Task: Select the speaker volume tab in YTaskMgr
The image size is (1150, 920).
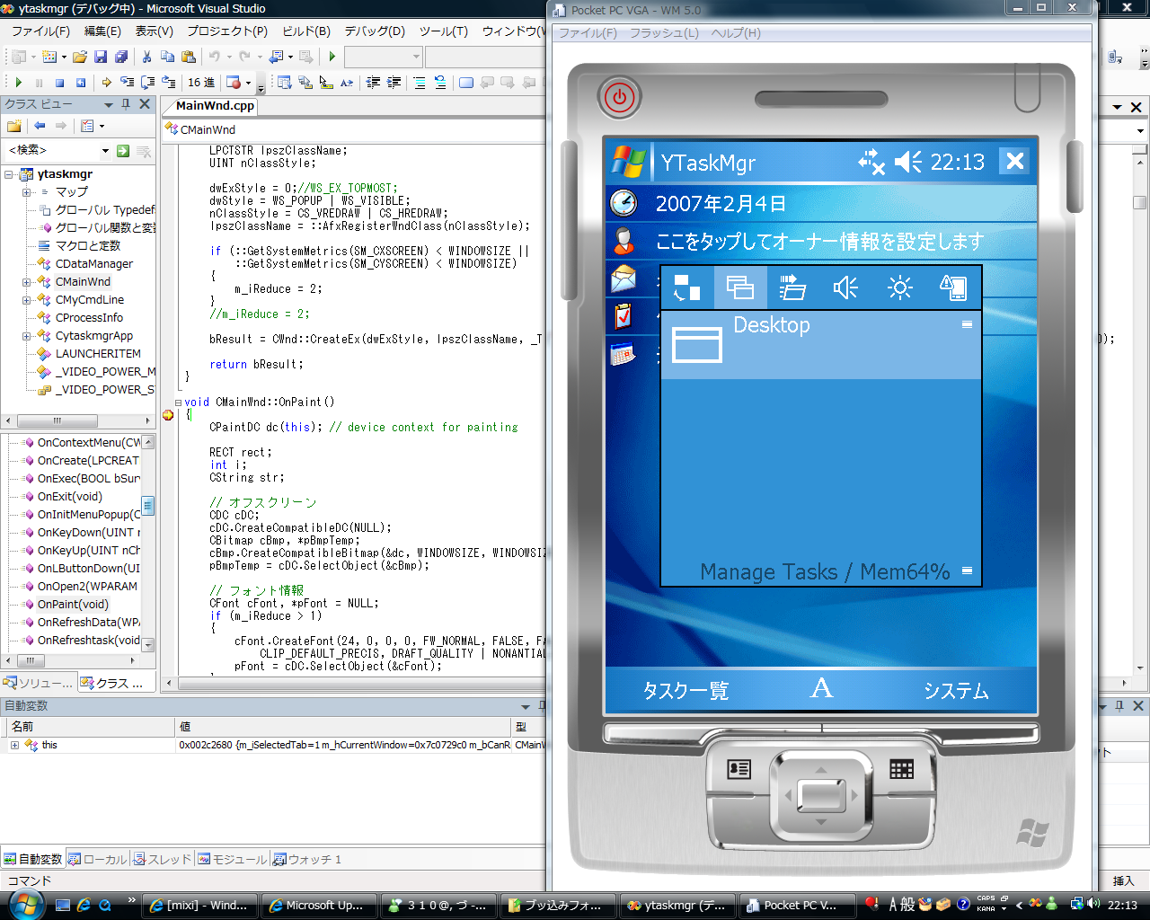Action: click(845, 287)
